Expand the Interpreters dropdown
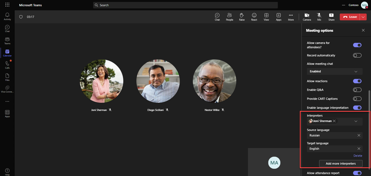 (356, 121)
